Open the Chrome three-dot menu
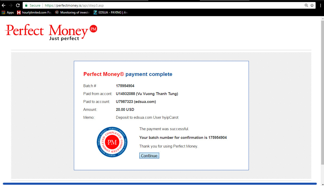The width and height of the screenshot is (324, 186). (x=320, y=5)
